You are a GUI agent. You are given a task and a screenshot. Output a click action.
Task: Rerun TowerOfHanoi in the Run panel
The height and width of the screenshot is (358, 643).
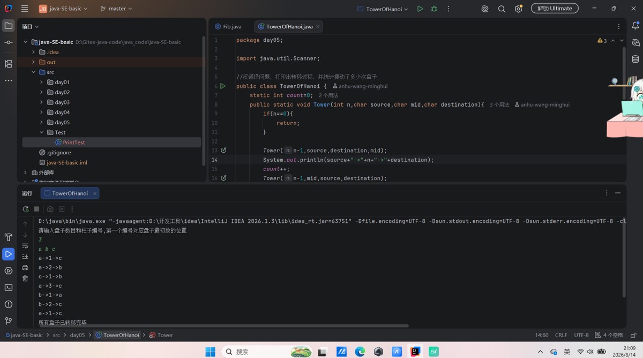point(25,209)
